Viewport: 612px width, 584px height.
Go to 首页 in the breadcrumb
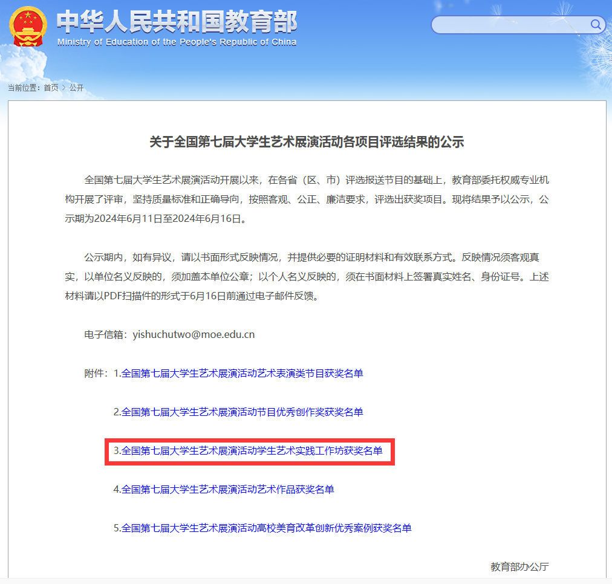pyautogui.click(x=51, y=88)
